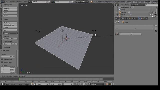Select the active Material properties tab
Screen dimensions: 160x90
(139, 18)
